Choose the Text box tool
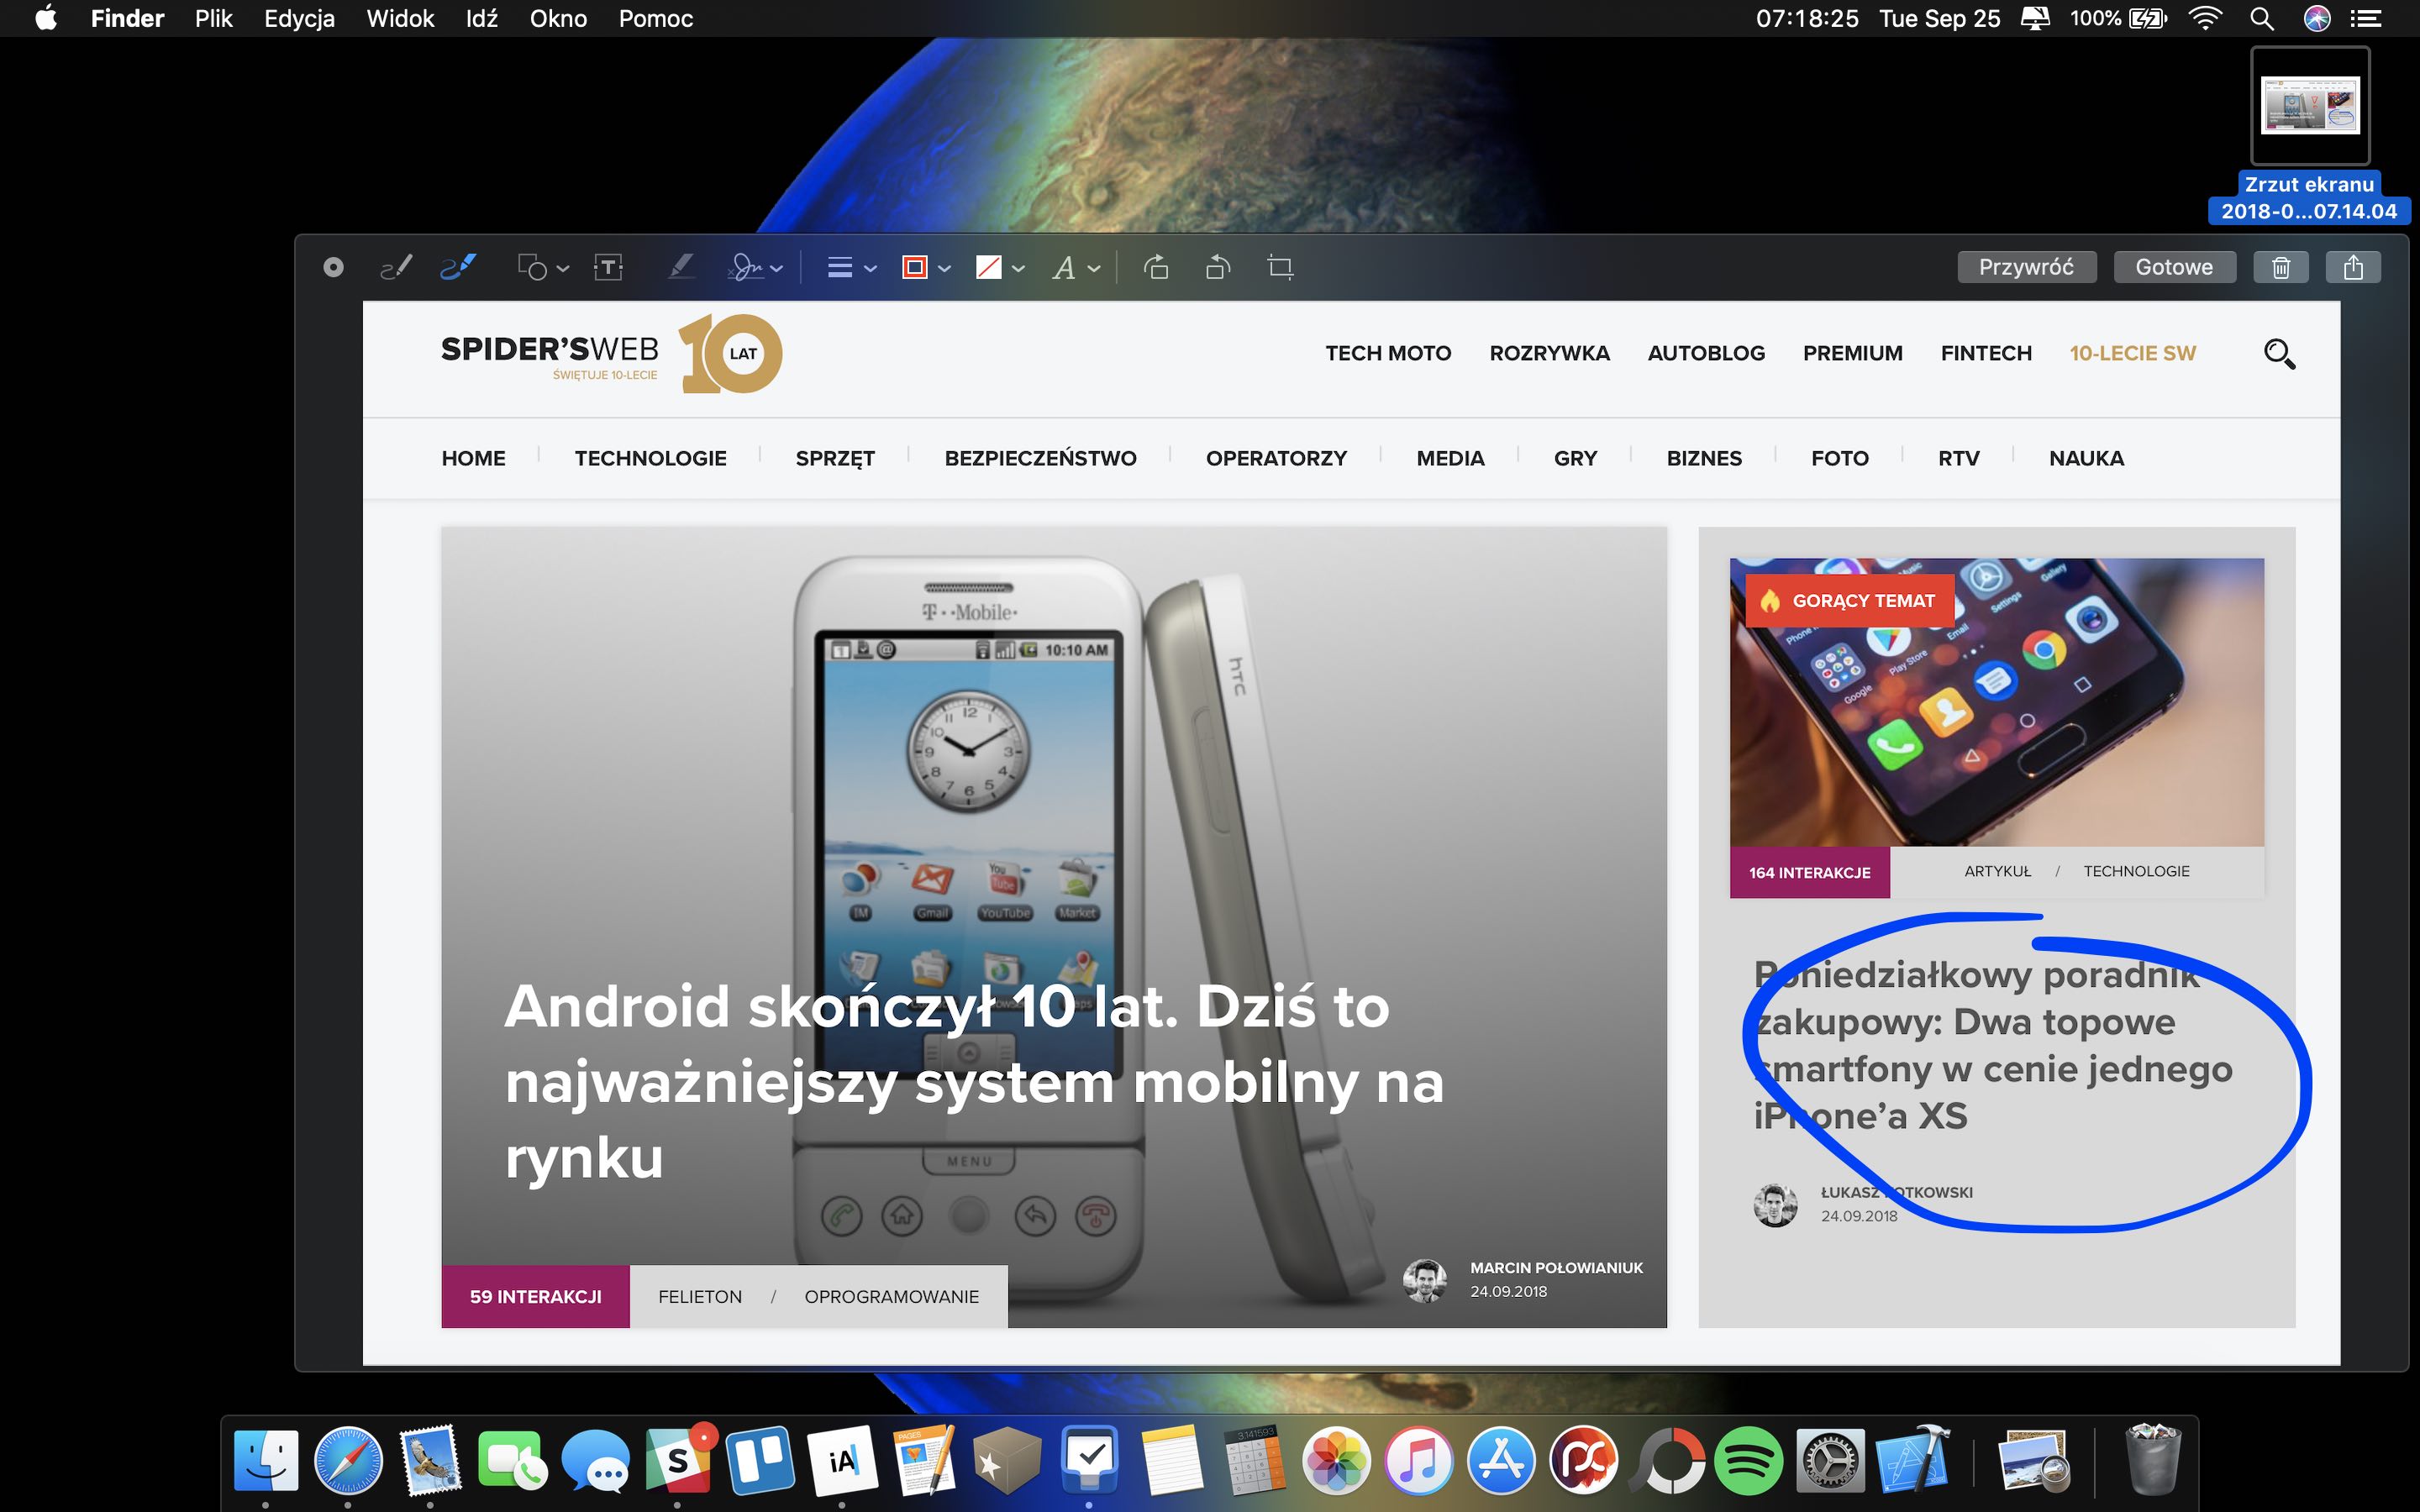2420x1512 pixels. pos(608,267)
